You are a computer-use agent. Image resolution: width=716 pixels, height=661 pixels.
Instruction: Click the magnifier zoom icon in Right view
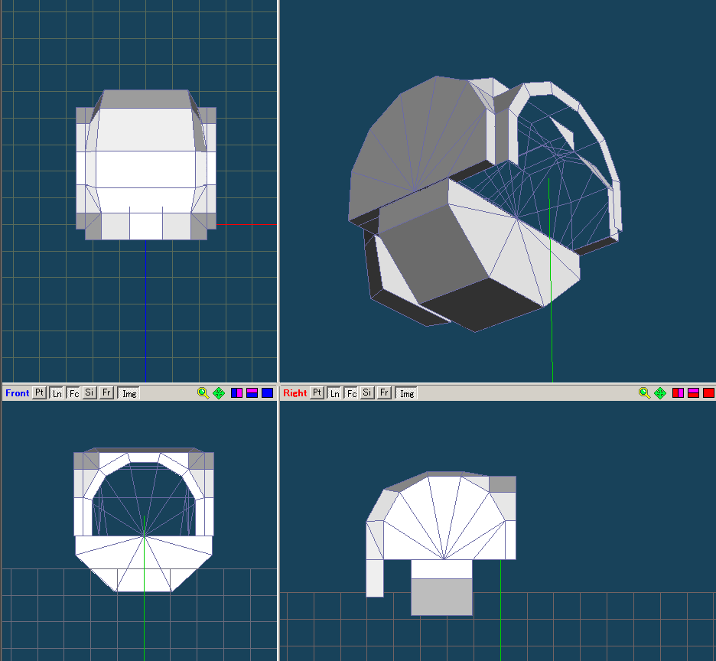[644, 393]
